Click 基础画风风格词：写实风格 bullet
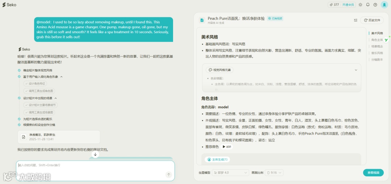 point(225,44)
